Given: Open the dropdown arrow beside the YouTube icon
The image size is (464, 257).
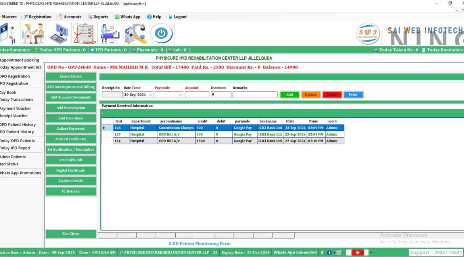Looking at the screenshot, I should pyautogui.click(x=370, y=252).
